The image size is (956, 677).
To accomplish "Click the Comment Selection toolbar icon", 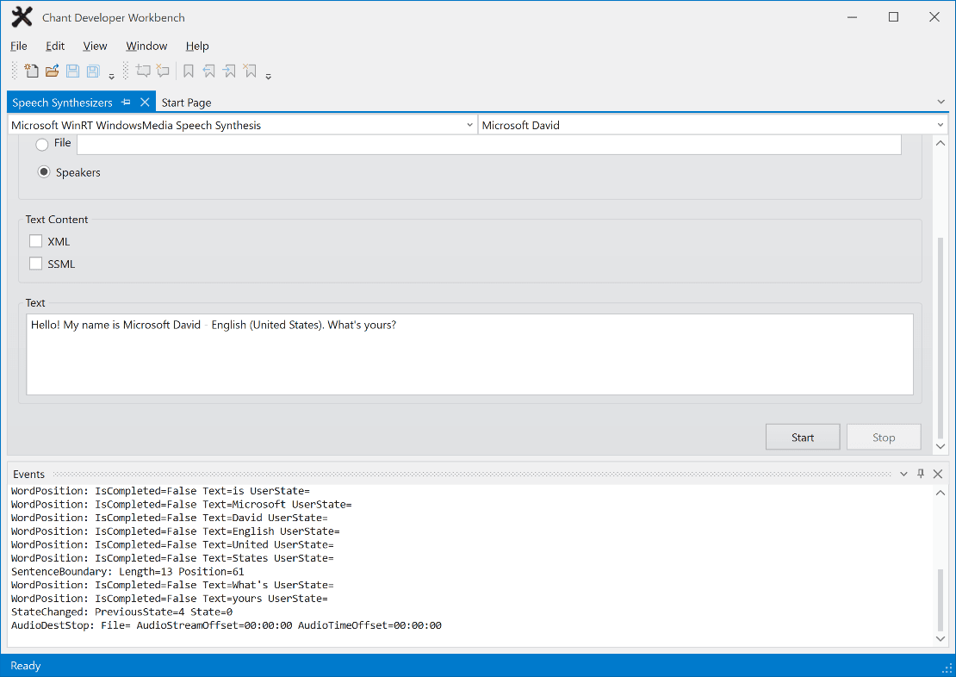I will 143,71.
